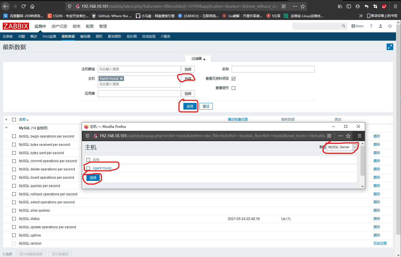Toggle the Firefox sidebar icon

click(x=349, y=6)
